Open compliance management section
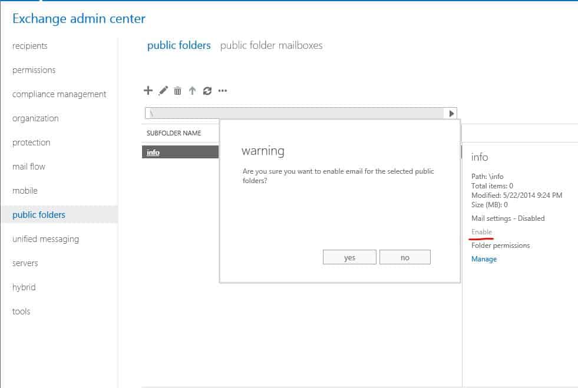The width and height of the screenshot is (578, 388). click(x=59, y=94)
